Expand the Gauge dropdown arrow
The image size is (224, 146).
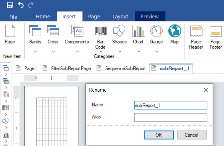pyautogui.click(x=156, y=51)
